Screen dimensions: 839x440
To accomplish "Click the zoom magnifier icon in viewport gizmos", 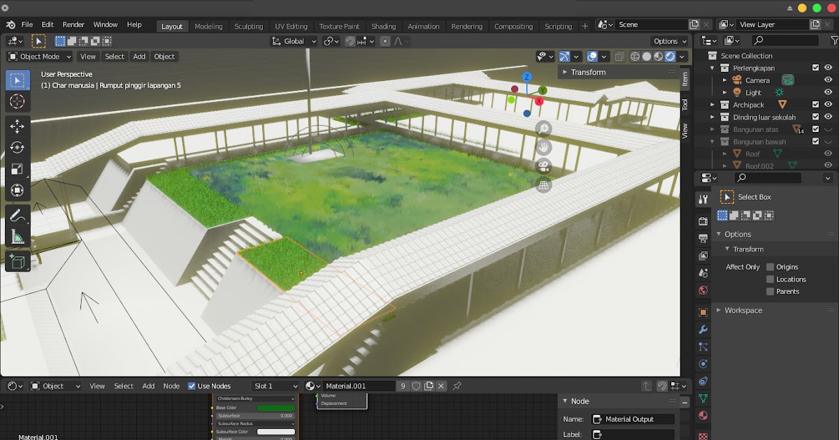I will [x=544, y=128].
